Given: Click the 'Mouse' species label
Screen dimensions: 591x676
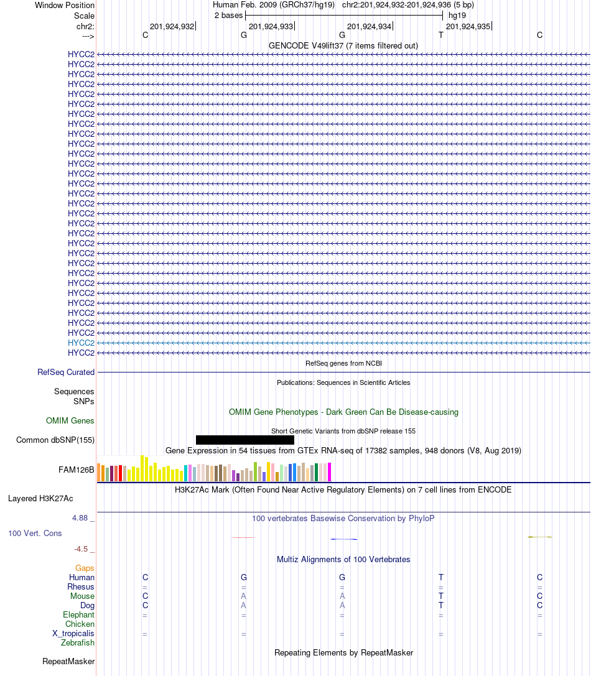Looking at the screenshot, I should pyautogui.click(x=82, y=596).
